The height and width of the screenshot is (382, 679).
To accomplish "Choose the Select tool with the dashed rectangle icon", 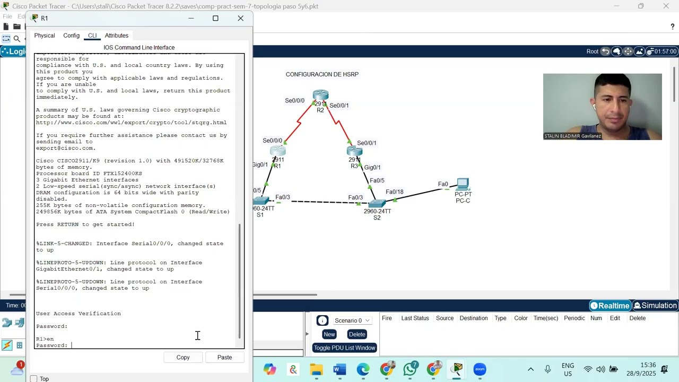I will tap(6, 39).
